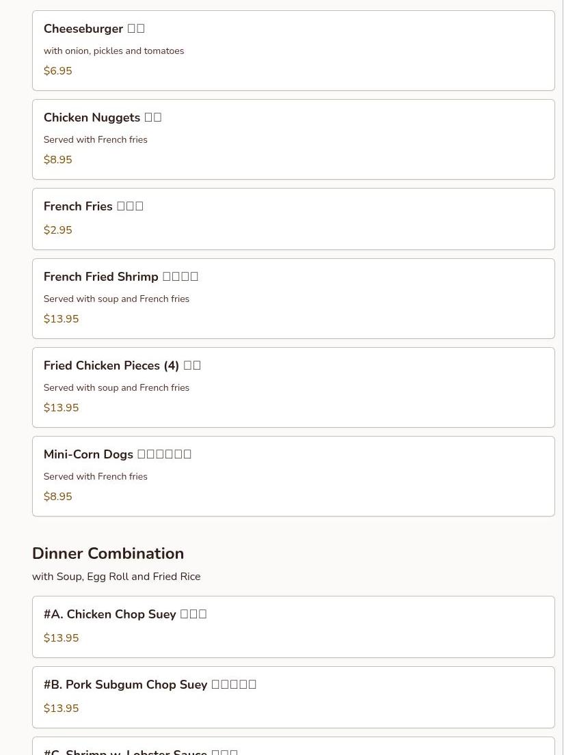The height and width of the screenshot is (755, 577).
Task: Click the Cheeseburger $6.95 price
Action: click(57, 71)
